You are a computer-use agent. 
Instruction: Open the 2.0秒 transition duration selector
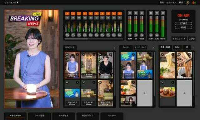(192, 39)
